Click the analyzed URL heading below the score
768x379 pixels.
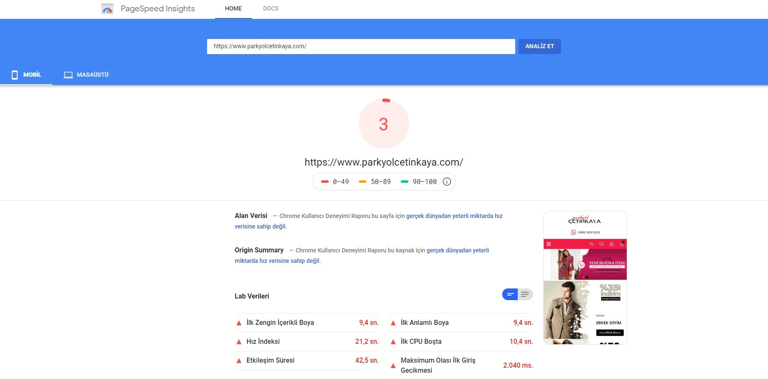click(384, 162)
